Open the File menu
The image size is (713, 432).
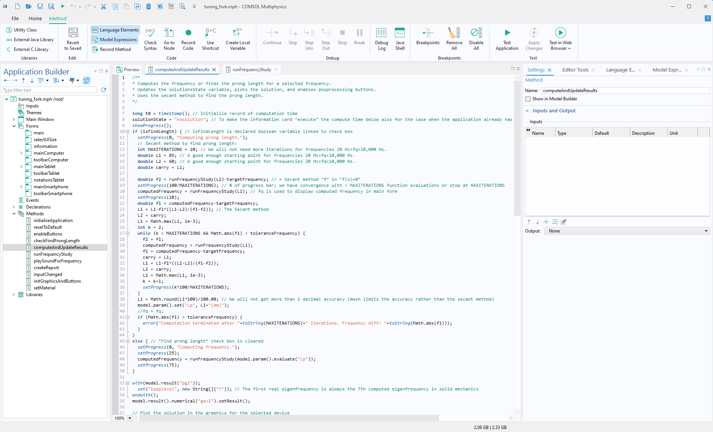point(15,18)
